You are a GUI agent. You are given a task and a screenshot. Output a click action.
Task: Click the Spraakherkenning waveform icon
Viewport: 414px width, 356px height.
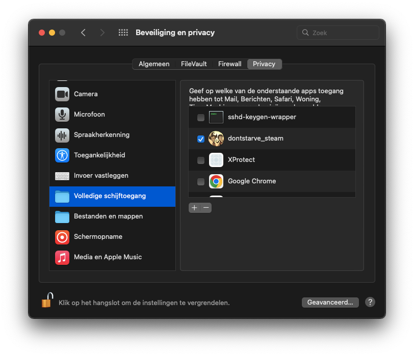pyautogui.click(x=62, y=135)
